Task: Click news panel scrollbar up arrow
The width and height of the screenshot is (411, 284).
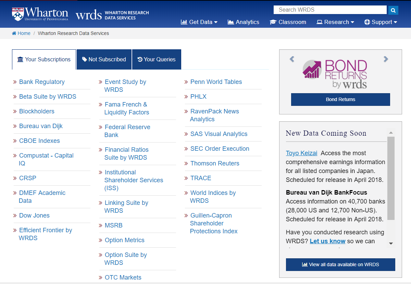Action: pos(391,133)
